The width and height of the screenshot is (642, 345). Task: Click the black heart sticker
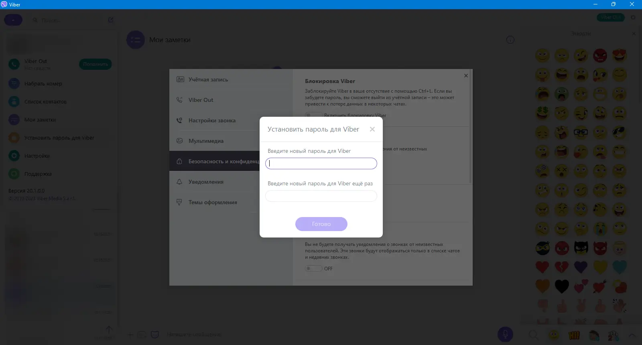coord(561,286)
